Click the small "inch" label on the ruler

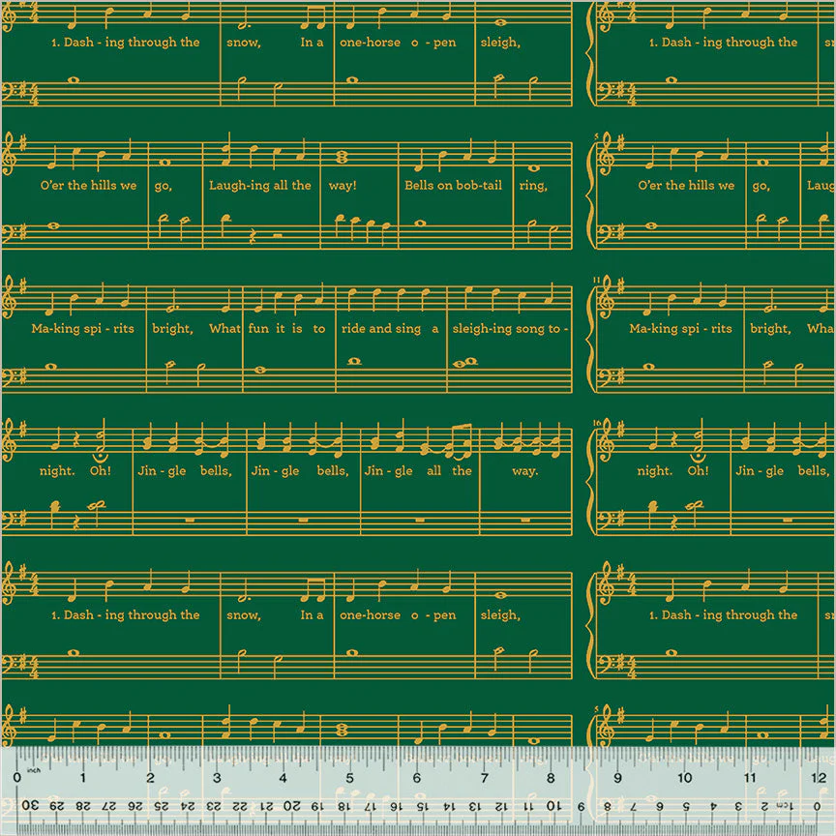point(34,770)
